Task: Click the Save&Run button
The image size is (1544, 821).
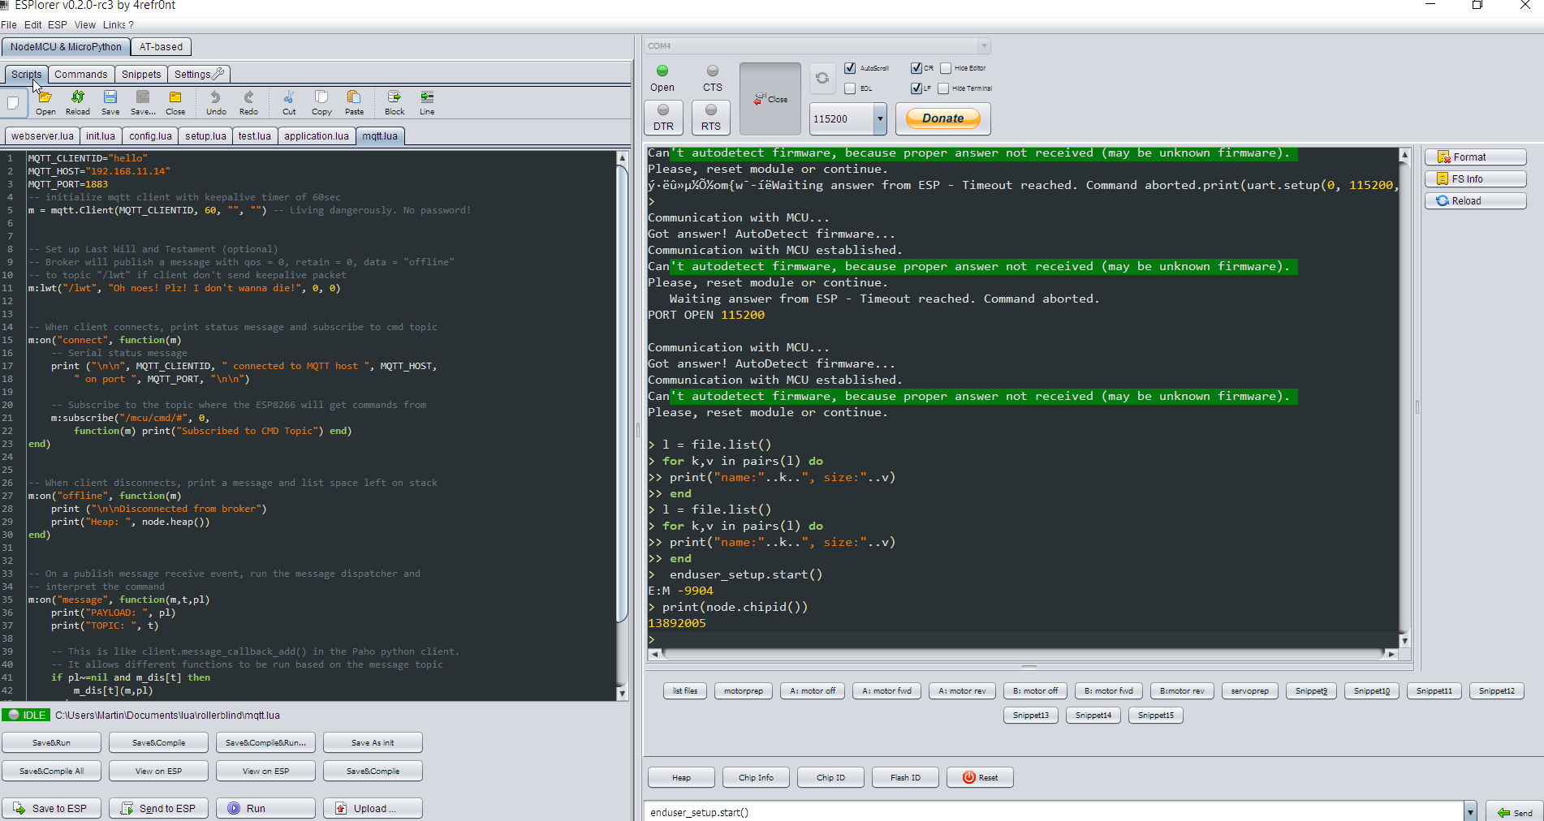Action: tap(51, 742)
